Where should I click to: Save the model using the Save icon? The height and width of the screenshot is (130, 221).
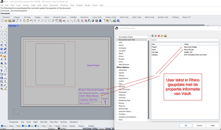(x=10, y=21)
